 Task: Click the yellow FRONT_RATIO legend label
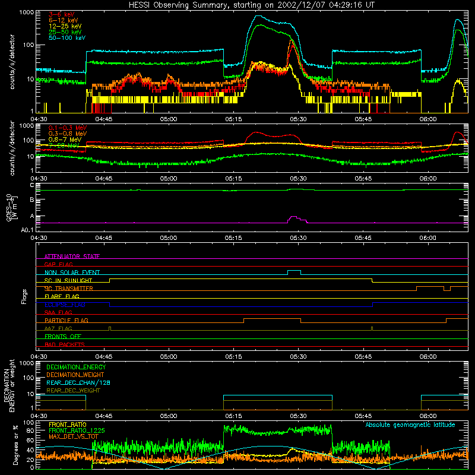pos(68,425)
